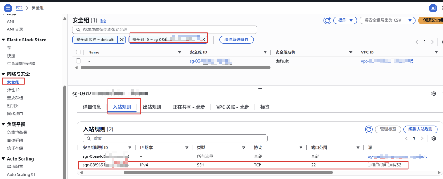Screen dimensions: 443x179
Task: Switch to 出站规则 tab
Action: (152, 107)
